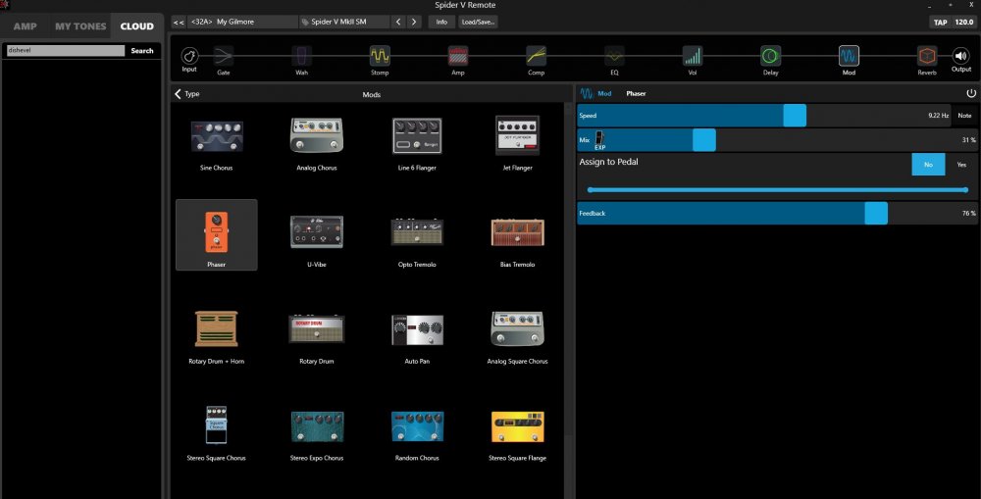Adjust the Speed slider
The width and height of the screenshot is (981, 499).
click(x=764, y=116)
